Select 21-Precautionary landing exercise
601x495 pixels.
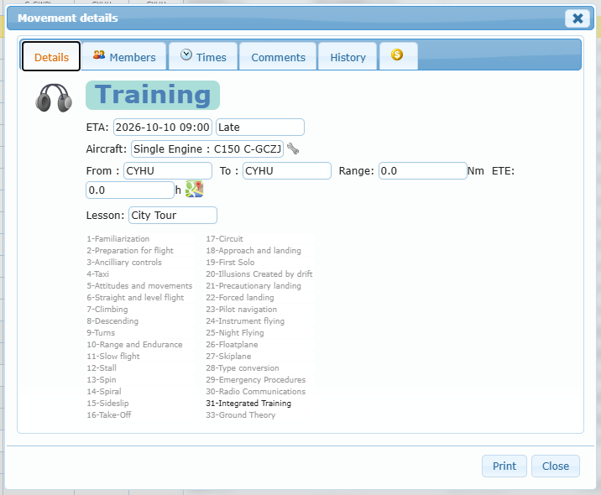pyautogui.click(x=253, y=286)
